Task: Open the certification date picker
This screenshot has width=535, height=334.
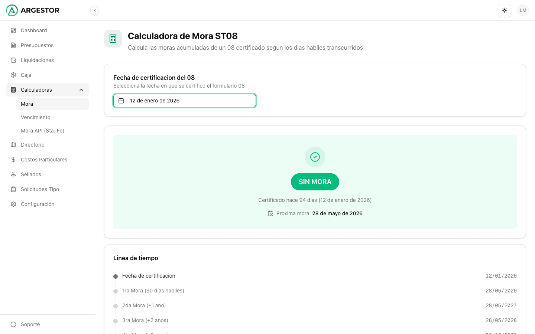Action: click(184, 100)
